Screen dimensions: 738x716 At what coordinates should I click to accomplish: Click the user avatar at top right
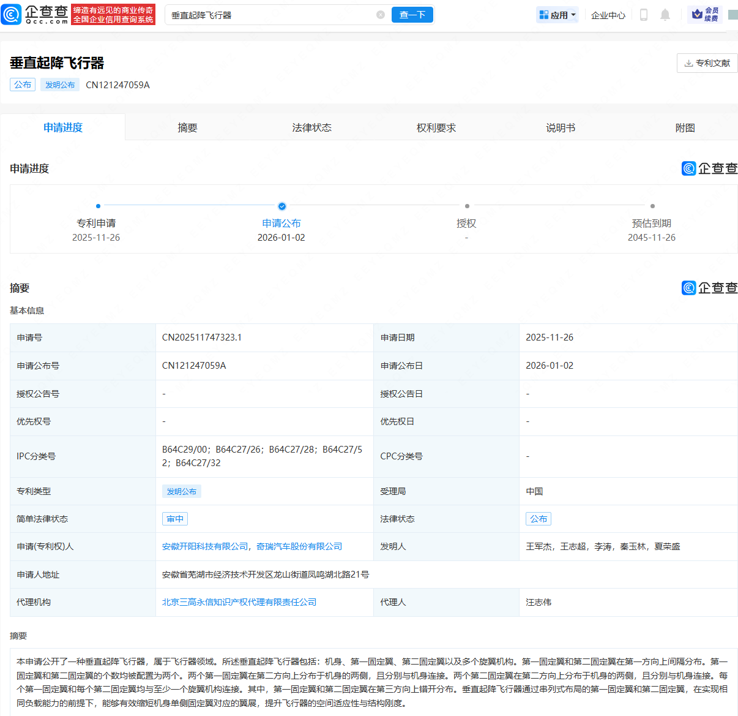click(732, 15)
